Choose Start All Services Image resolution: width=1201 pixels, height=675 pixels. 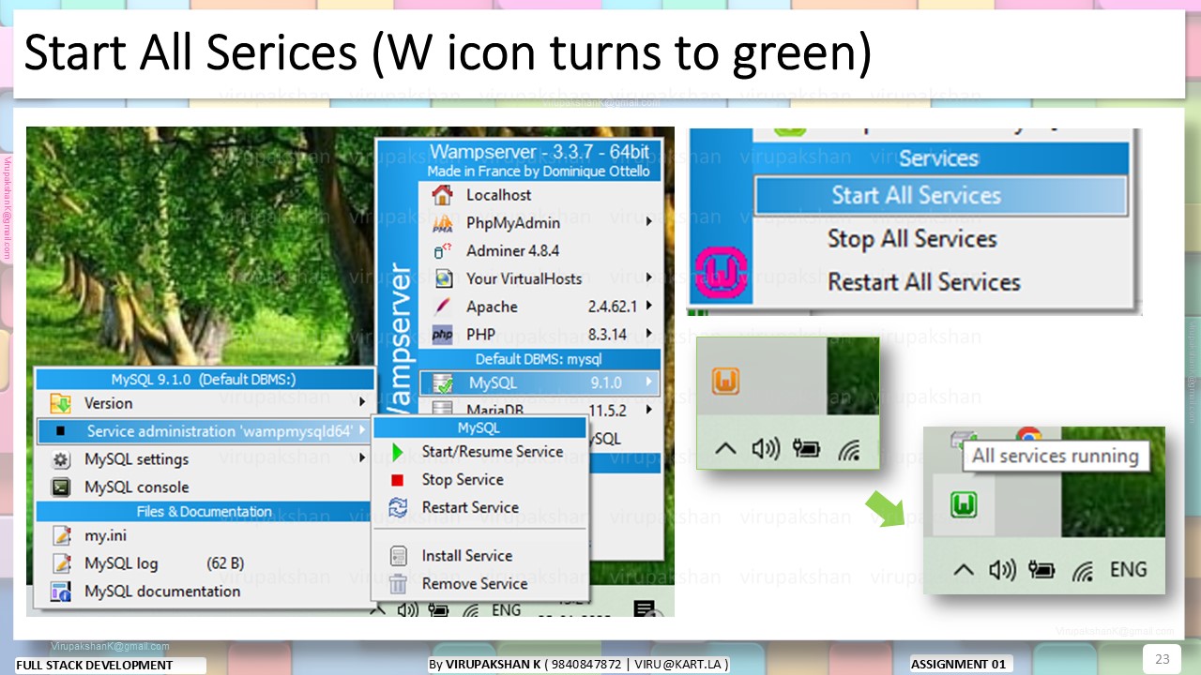click(x=940, y=196)
